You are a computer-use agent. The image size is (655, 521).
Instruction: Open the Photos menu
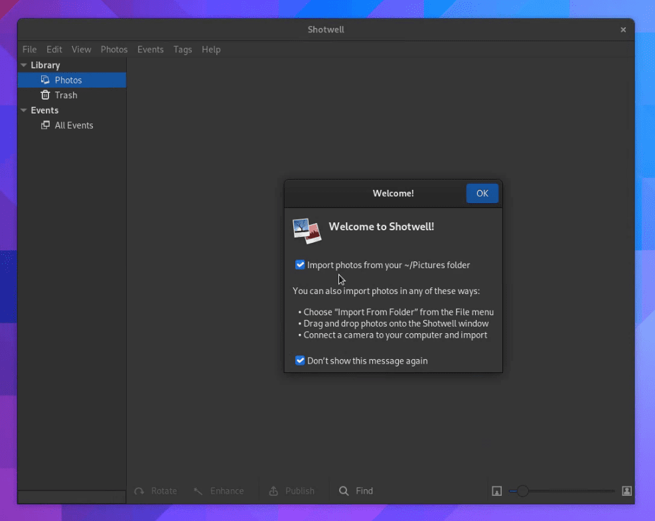(114, 49)
